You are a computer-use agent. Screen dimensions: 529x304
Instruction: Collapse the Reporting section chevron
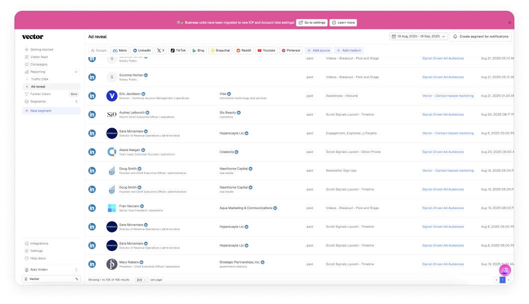coord(76,72)
